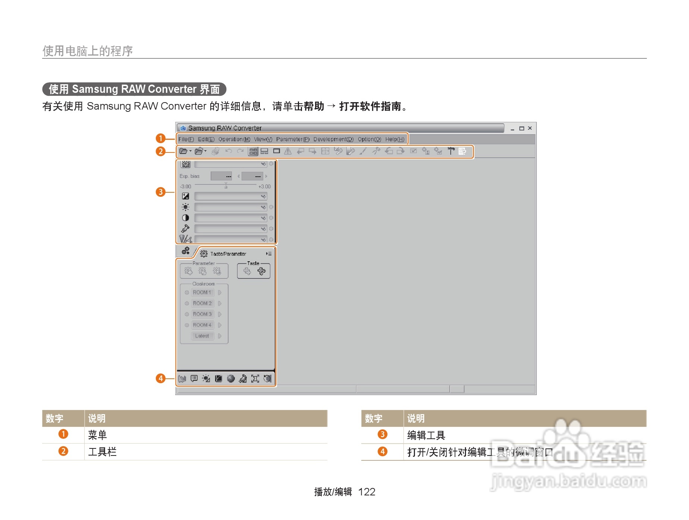Click the previous image arrow icon
Screen dimensions: 689x520
pos(301,151)
